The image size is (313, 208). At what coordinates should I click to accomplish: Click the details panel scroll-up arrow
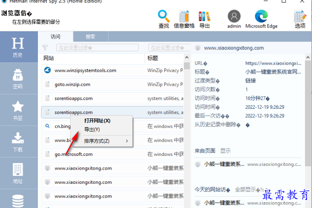tap(308, 58)
